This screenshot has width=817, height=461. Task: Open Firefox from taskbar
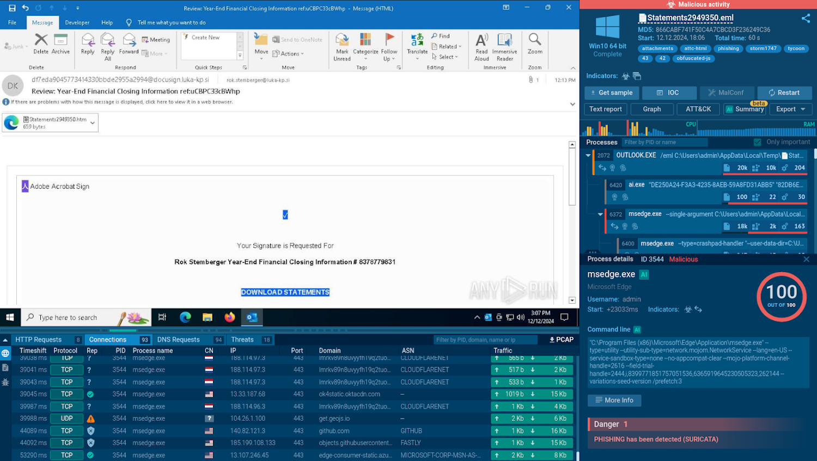click(x=229, y=317)
